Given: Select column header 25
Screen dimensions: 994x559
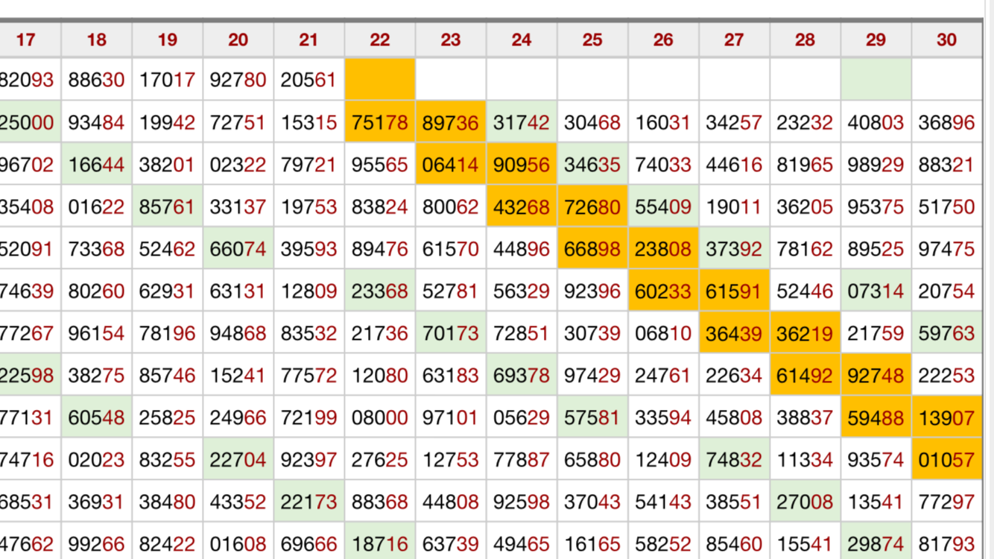Looking at the screenshot, I should pyautogui.click(x=592, y=40).
